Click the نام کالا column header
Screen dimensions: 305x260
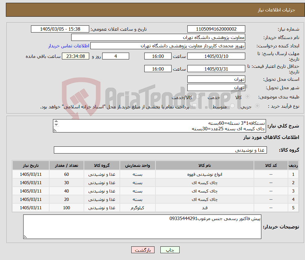204,166
